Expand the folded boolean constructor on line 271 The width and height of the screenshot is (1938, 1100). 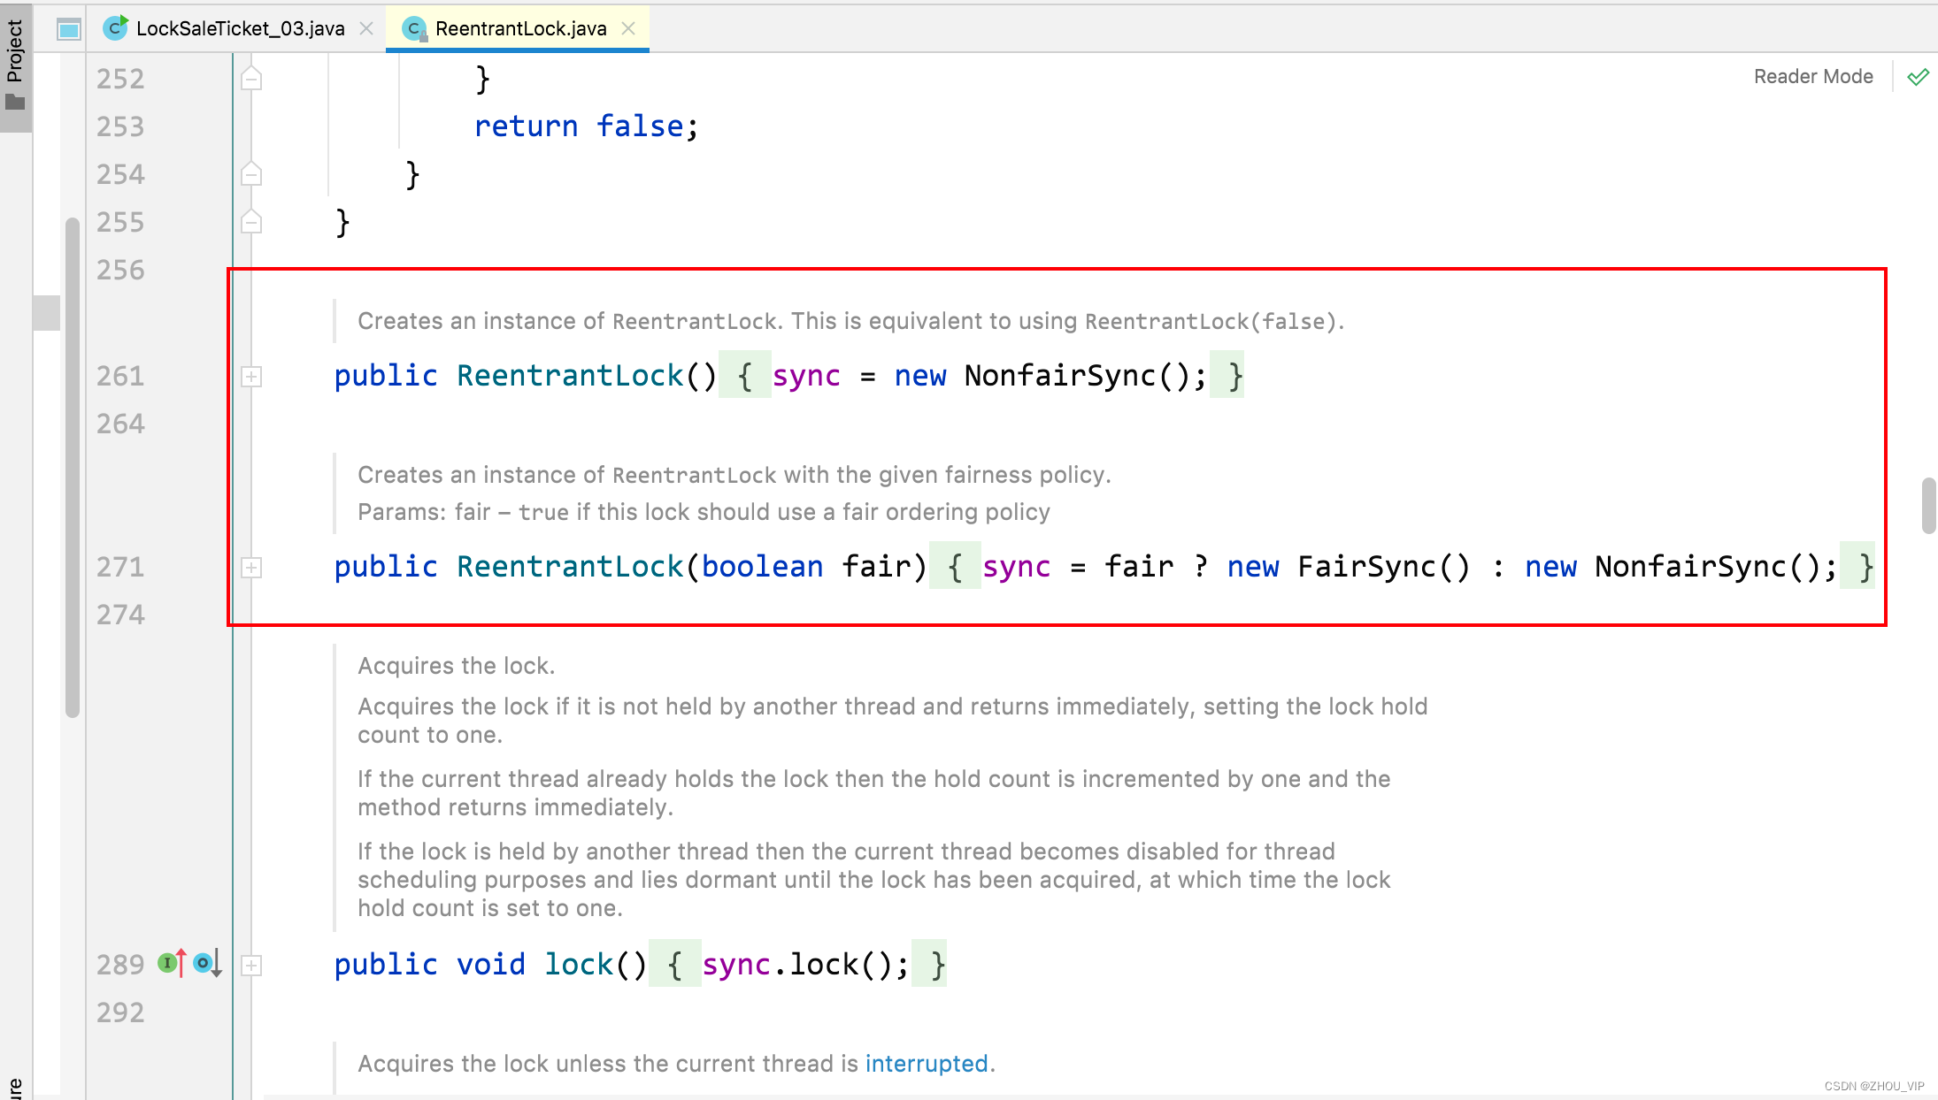(x=251, y=568)
